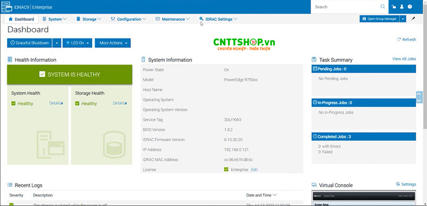
Task: Open the System menu
Action: coord(55,19)
